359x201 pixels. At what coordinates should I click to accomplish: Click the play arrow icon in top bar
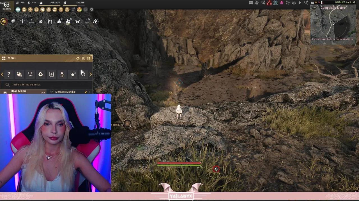click(300, 3)
